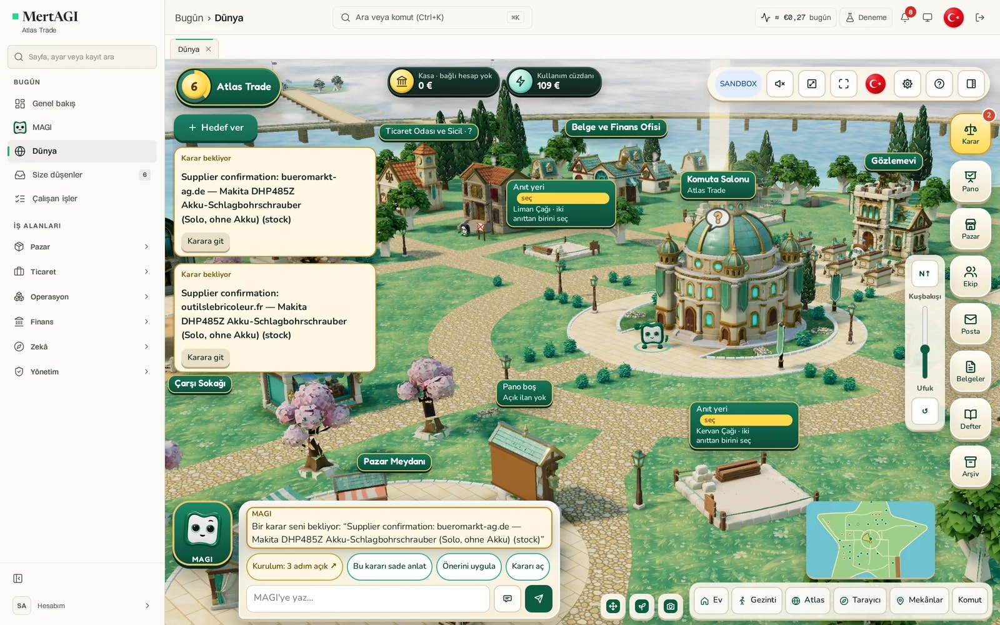
Task: Click the Önerini uygula chip
Action: (469, 566)
